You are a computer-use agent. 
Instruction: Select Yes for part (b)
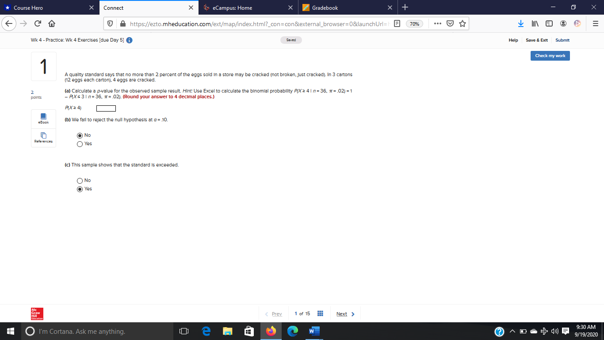coord(80,143)
